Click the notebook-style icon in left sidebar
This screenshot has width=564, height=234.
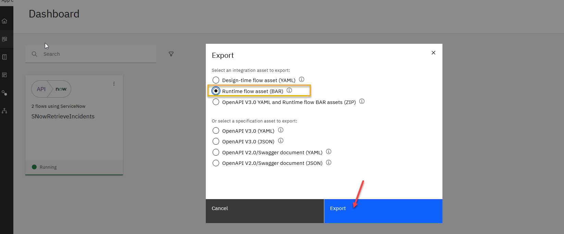pyautogui.click(x=4, y=57)
